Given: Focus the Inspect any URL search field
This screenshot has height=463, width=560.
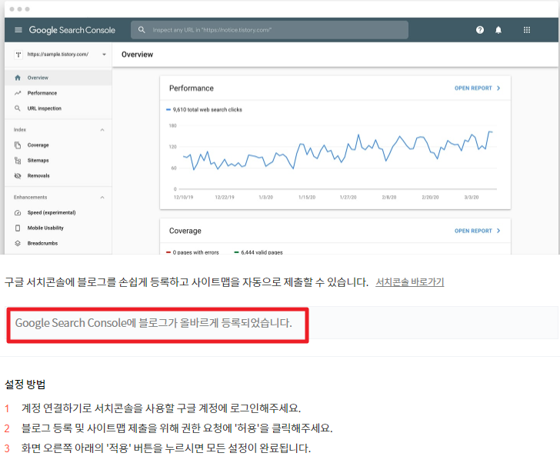Looking at the screenshot, I should coord(270,30).
